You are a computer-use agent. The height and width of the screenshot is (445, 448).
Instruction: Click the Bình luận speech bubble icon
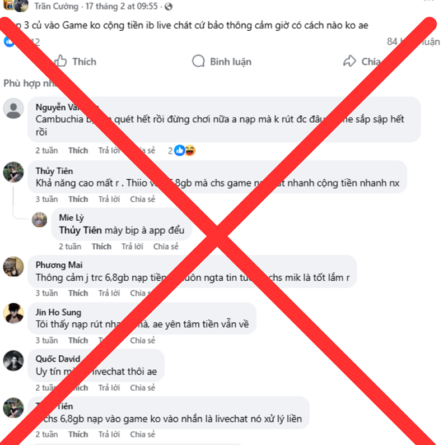[x=198, y=61]
